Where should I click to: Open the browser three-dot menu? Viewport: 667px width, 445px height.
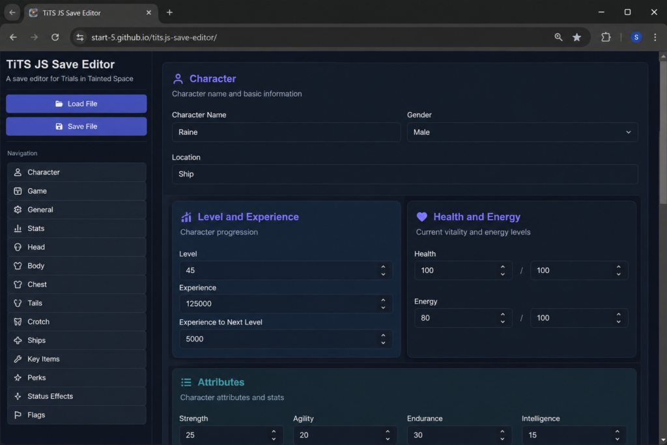655,37
